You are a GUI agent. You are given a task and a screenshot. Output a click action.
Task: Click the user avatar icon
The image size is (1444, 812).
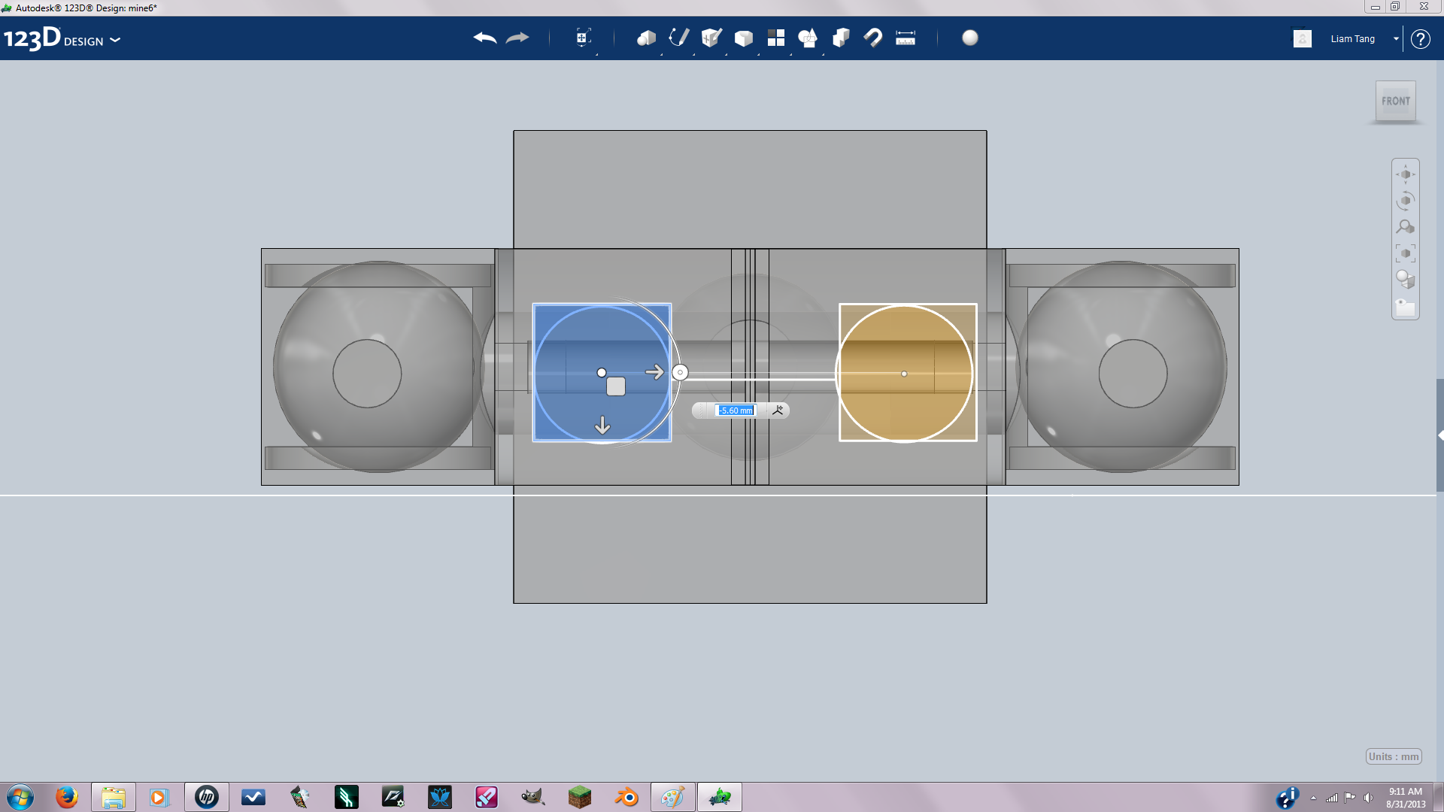(1303, 38)
